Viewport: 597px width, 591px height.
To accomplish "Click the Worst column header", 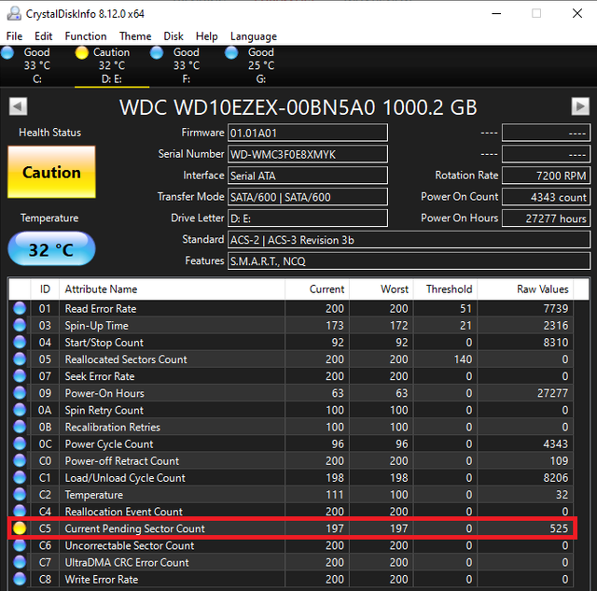I will (382, 289).
